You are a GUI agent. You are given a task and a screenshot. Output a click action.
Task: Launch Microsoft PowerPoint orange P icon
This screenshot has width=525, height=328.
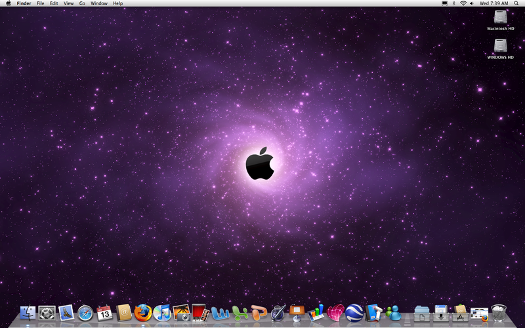pyautogui.click(x=259, y=313)
